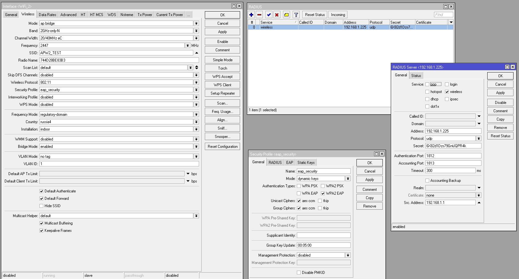Enable tkip for Unicast Ciphers

point(320,201)
